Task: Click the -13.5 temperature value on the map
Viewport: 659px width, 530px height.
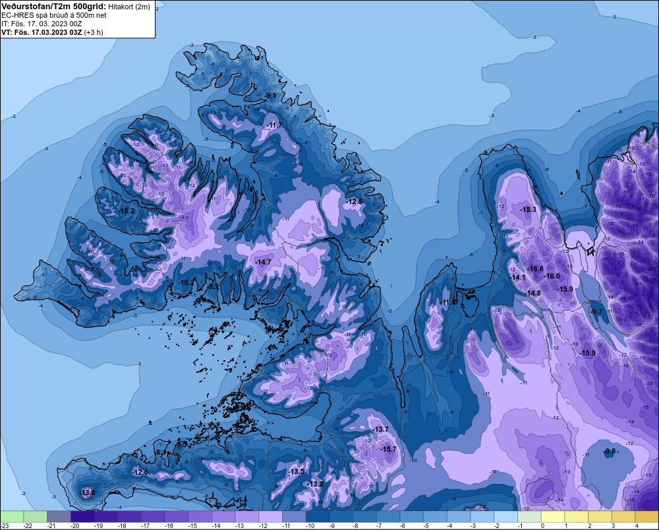Action: click(297, 471)
